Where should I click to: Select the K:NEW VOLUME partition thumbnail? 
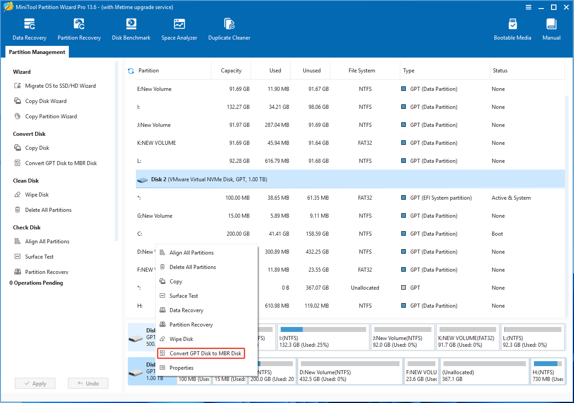467,337
